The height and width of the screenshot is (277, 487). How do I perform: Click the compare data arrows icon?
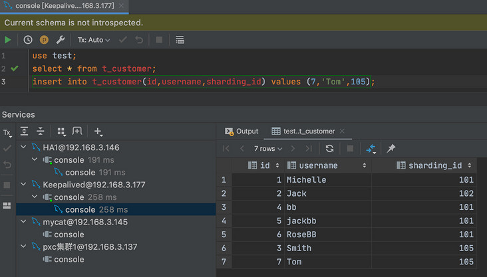(x=371, y=149)
